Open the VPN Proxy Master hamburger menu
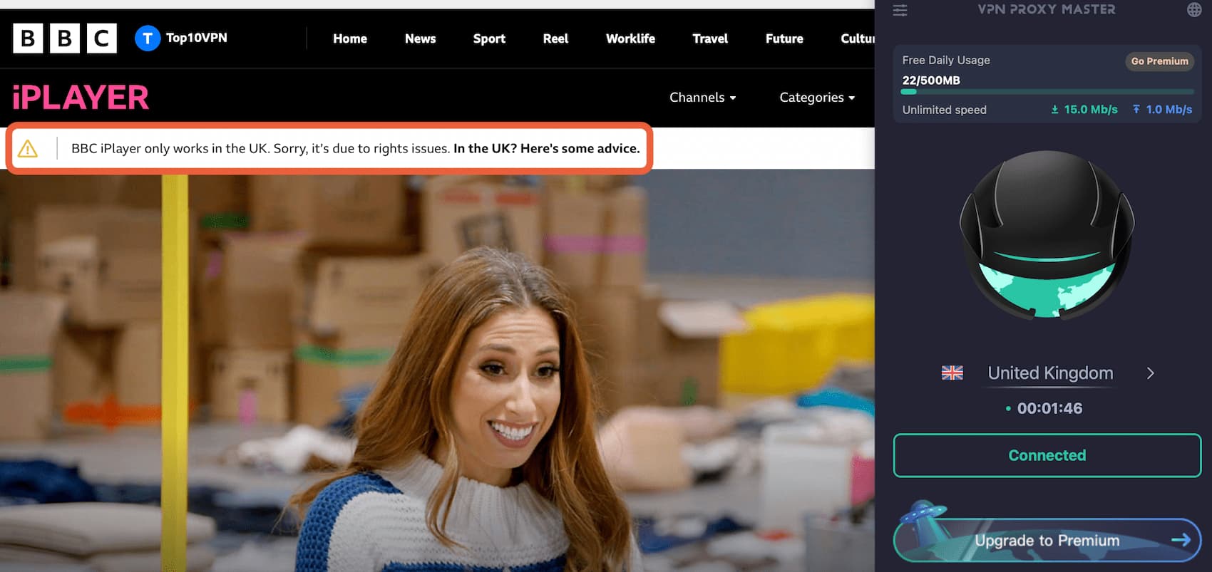 [900, 10]
